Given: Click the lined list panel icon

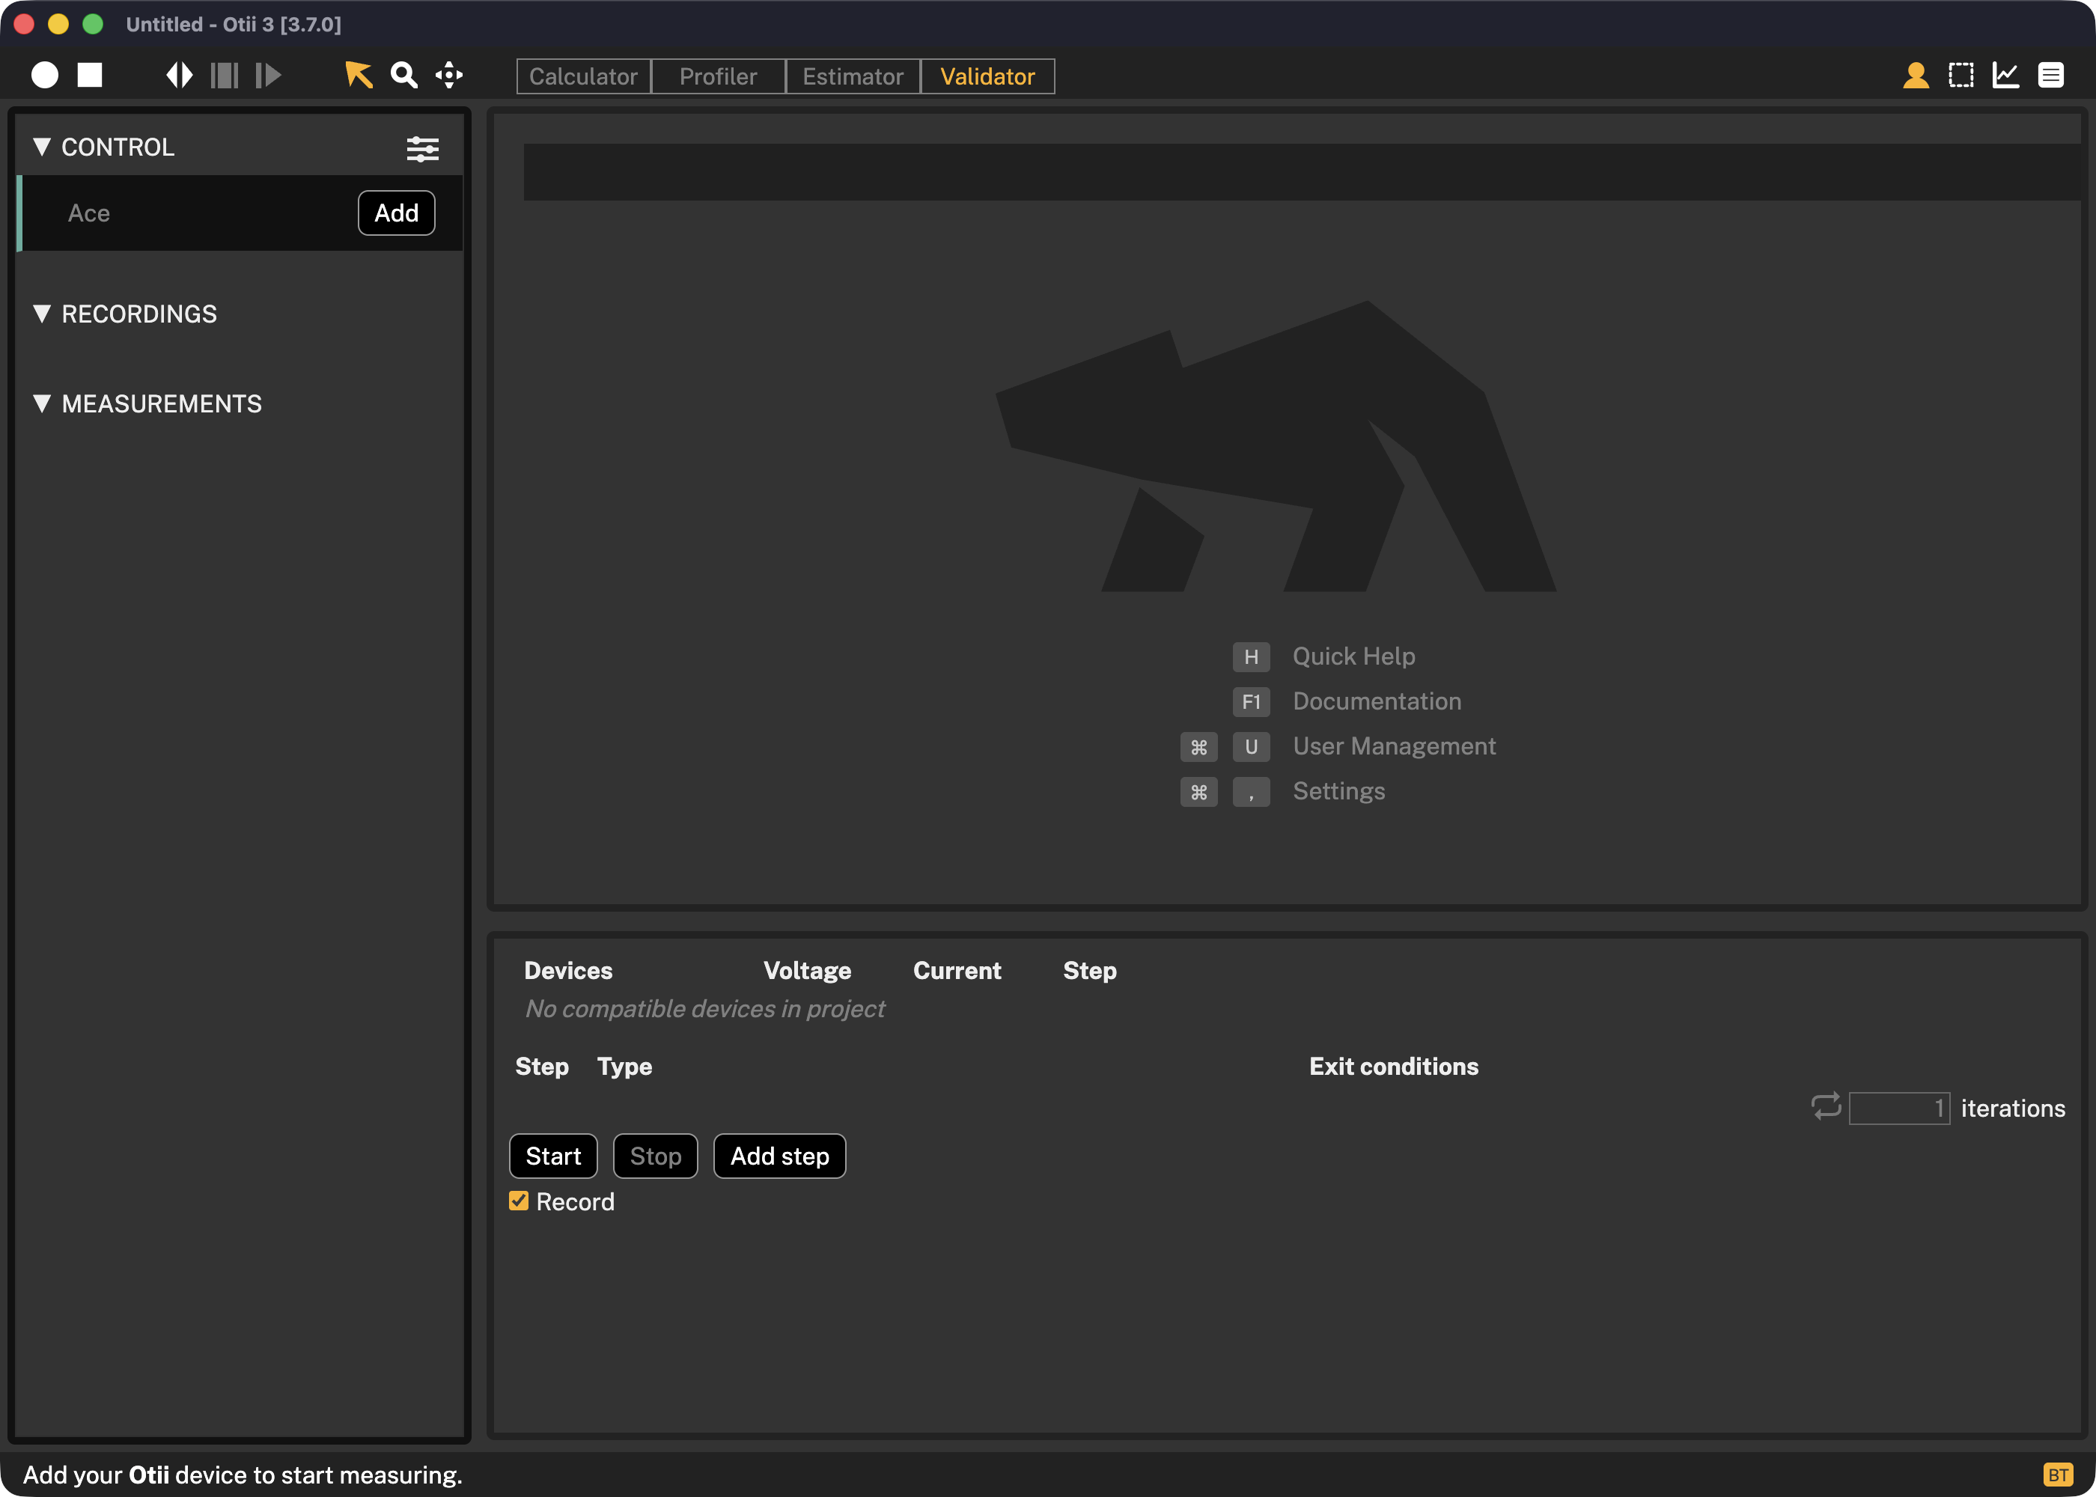Looking at the screenshot, I should tap(2051, 76).
